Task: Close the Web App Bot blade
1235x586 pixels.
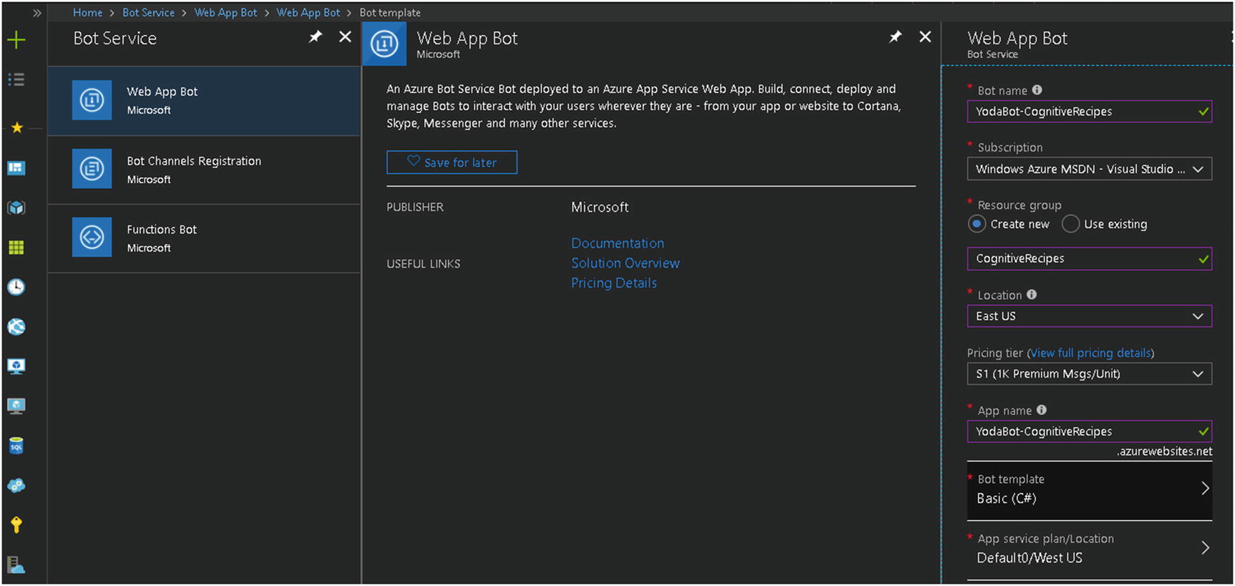Action: [925, 36]
